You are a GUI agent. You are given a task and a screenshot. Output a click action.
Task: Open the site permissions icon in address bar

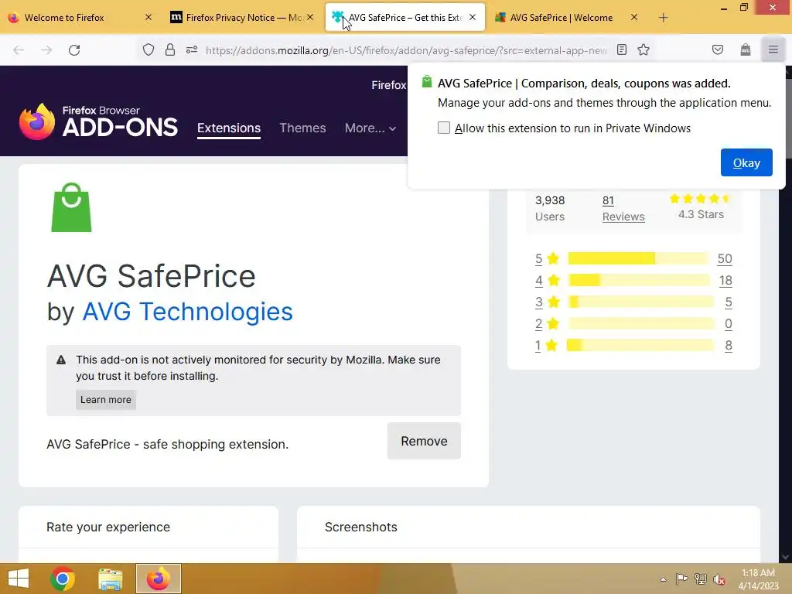pyautogui.click(x=192, y=50)
